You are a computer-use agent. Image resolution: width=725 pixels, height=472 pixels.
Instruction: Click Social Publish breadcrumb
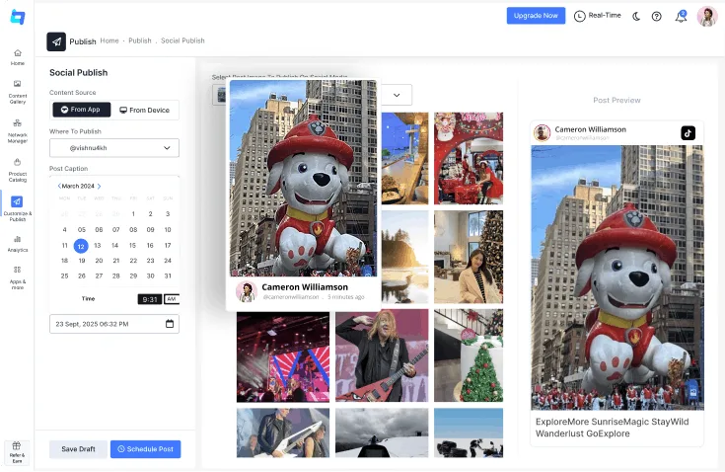182,40
